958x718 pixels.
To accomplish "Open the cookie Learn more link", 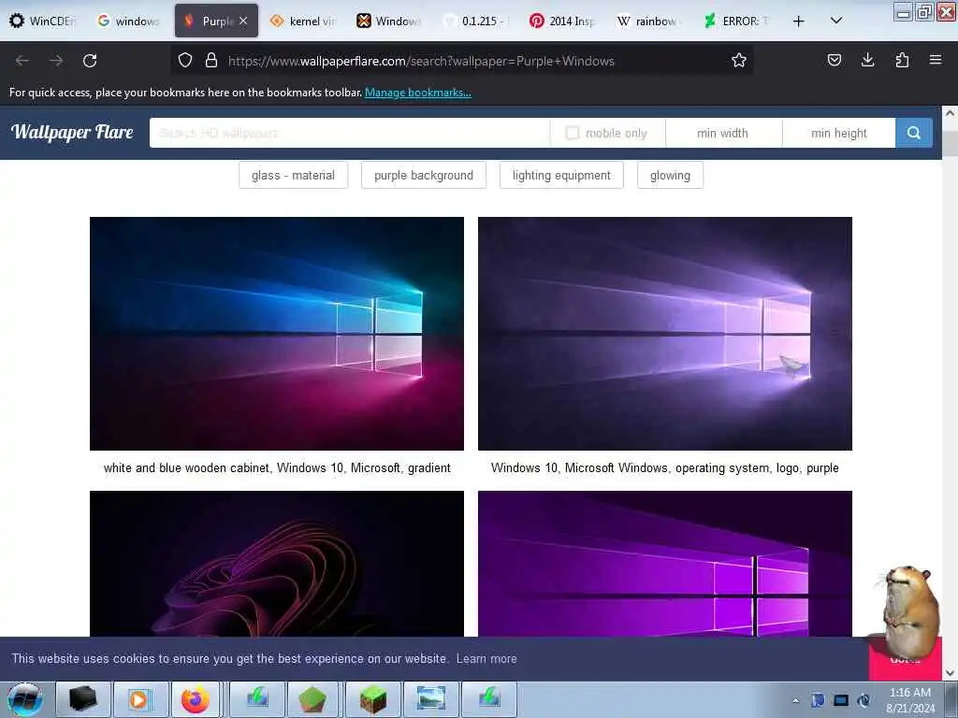I will [x=486, y=659].
